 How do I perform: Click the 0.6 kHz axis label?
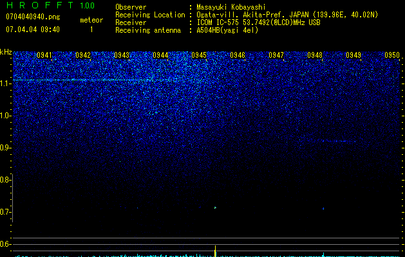click(5, 244)
